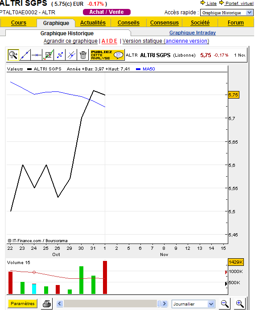Screen dimensions: 255x310
Task: Click the red volume bar on Nov 1
Action: pyautogui.click(x=105, y=277)
